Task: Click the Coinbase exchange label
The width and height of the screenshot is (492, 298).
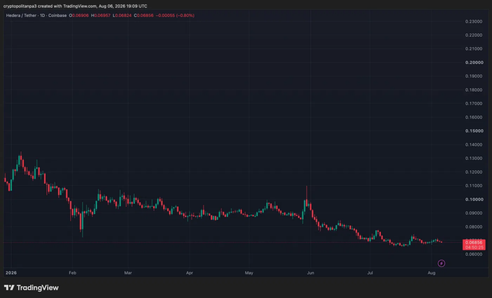Action: [x=58, y=15]
